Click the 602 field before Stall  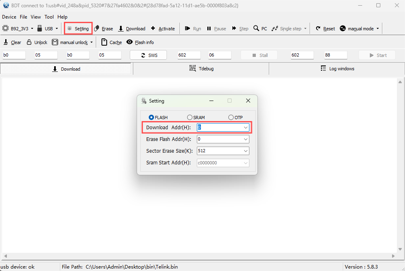point(189,55)
